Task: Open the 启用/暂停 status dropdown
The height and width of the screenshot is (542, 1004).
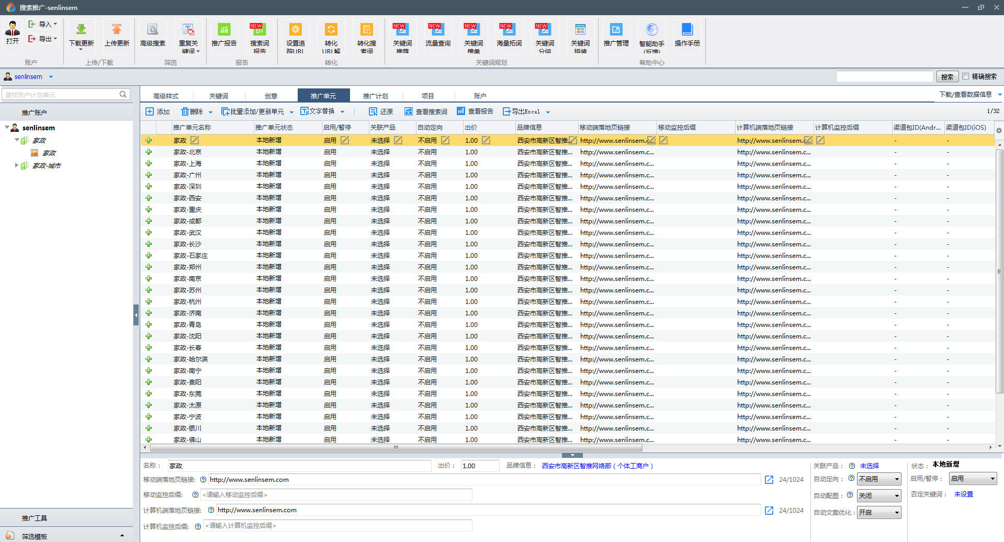Action: 973,479
